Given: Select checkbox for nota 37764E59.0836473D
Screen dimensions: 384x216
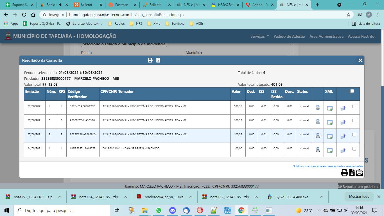Looking at the screenshot, I should (354, 106).
